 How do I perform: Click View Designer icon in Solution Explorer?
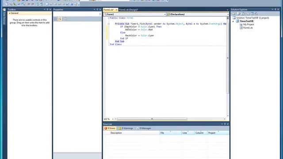[x=252, y=14]
